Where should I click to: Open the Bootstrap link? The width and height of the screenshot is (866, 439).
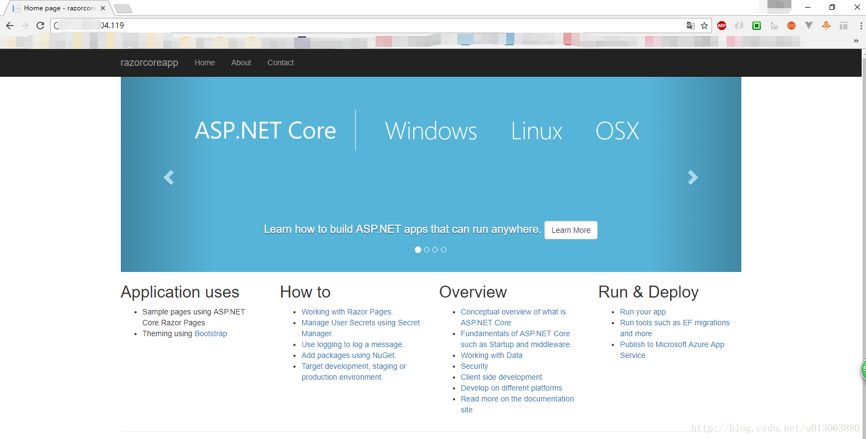coord(211,333)
